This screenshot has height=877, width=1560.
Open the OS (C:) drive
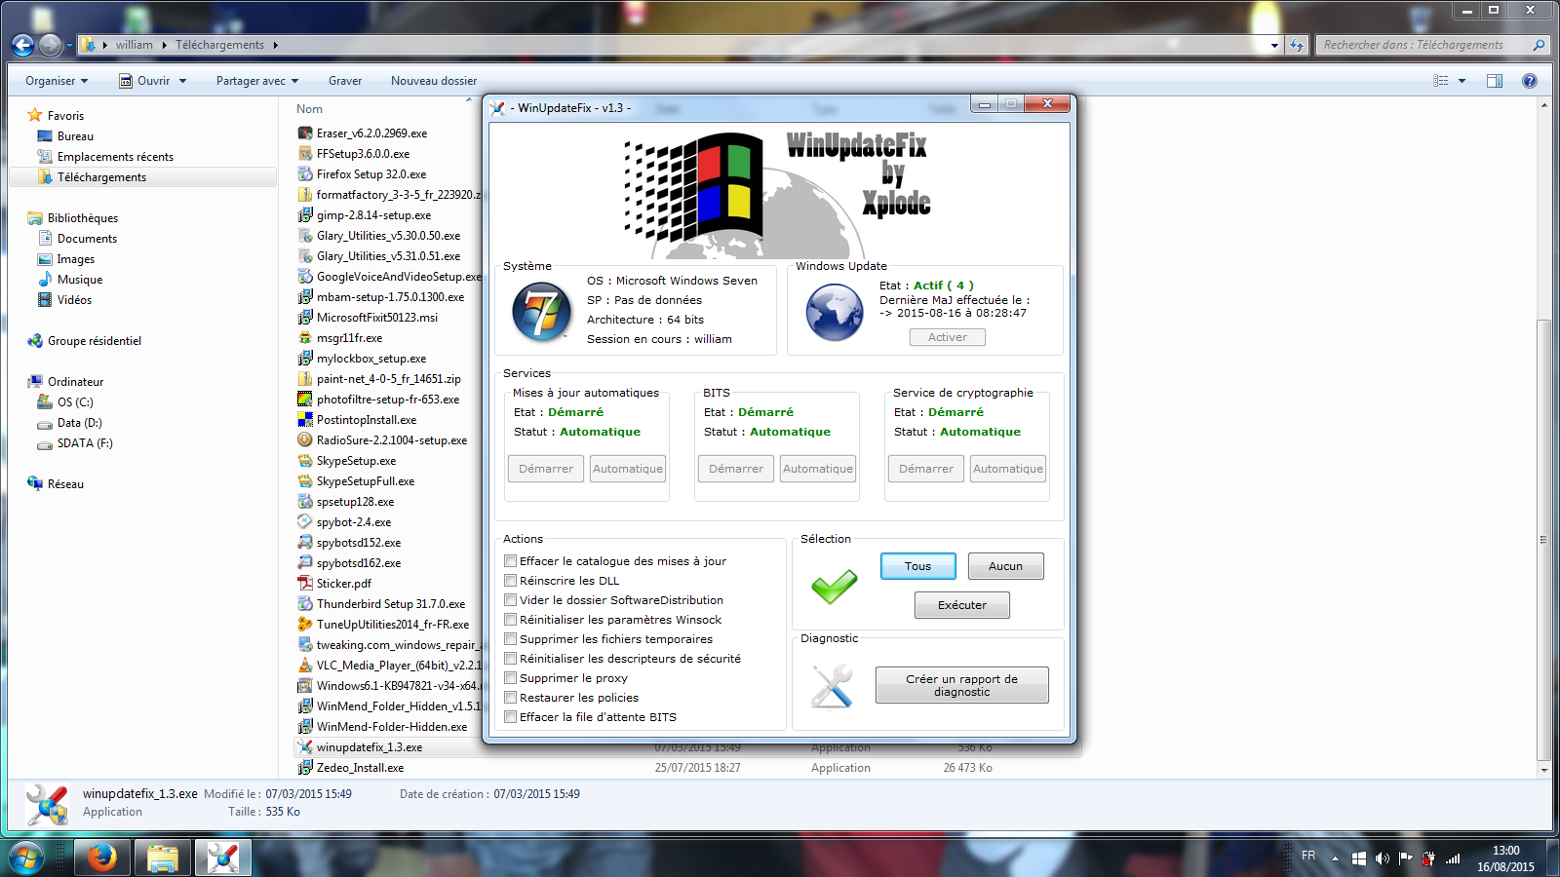point(75,402)
